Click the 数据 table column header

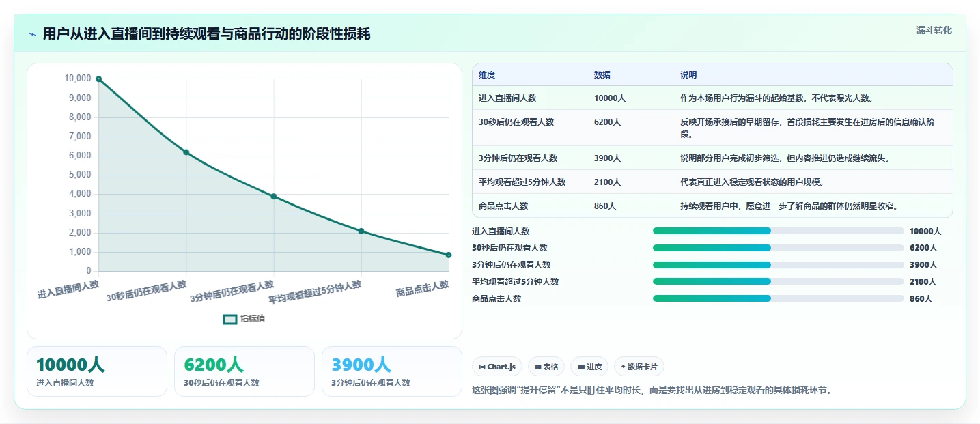[602, 75]
